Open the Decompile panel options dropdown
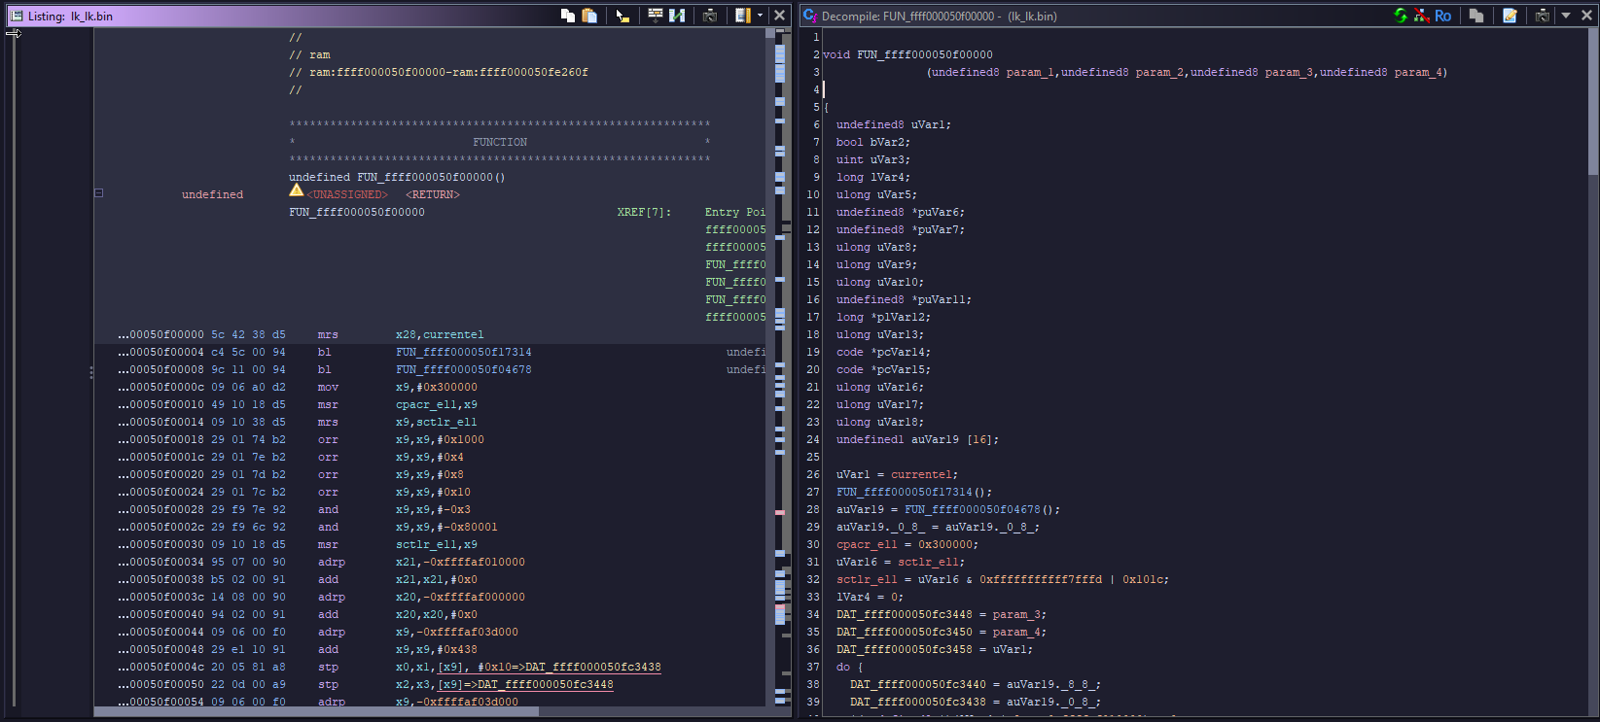The height and width of the screenshot is (722, 1600). (x=1566, y=16)
